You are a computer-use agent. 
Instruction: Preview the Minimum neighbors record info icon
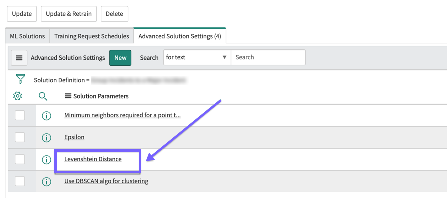pos(46,116)
